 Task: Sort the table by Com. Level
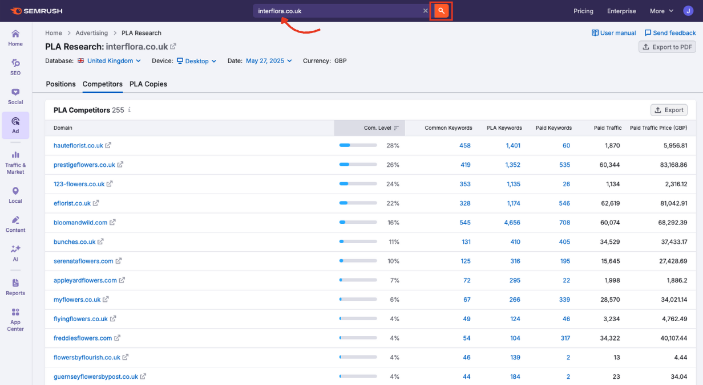[369, 128]
